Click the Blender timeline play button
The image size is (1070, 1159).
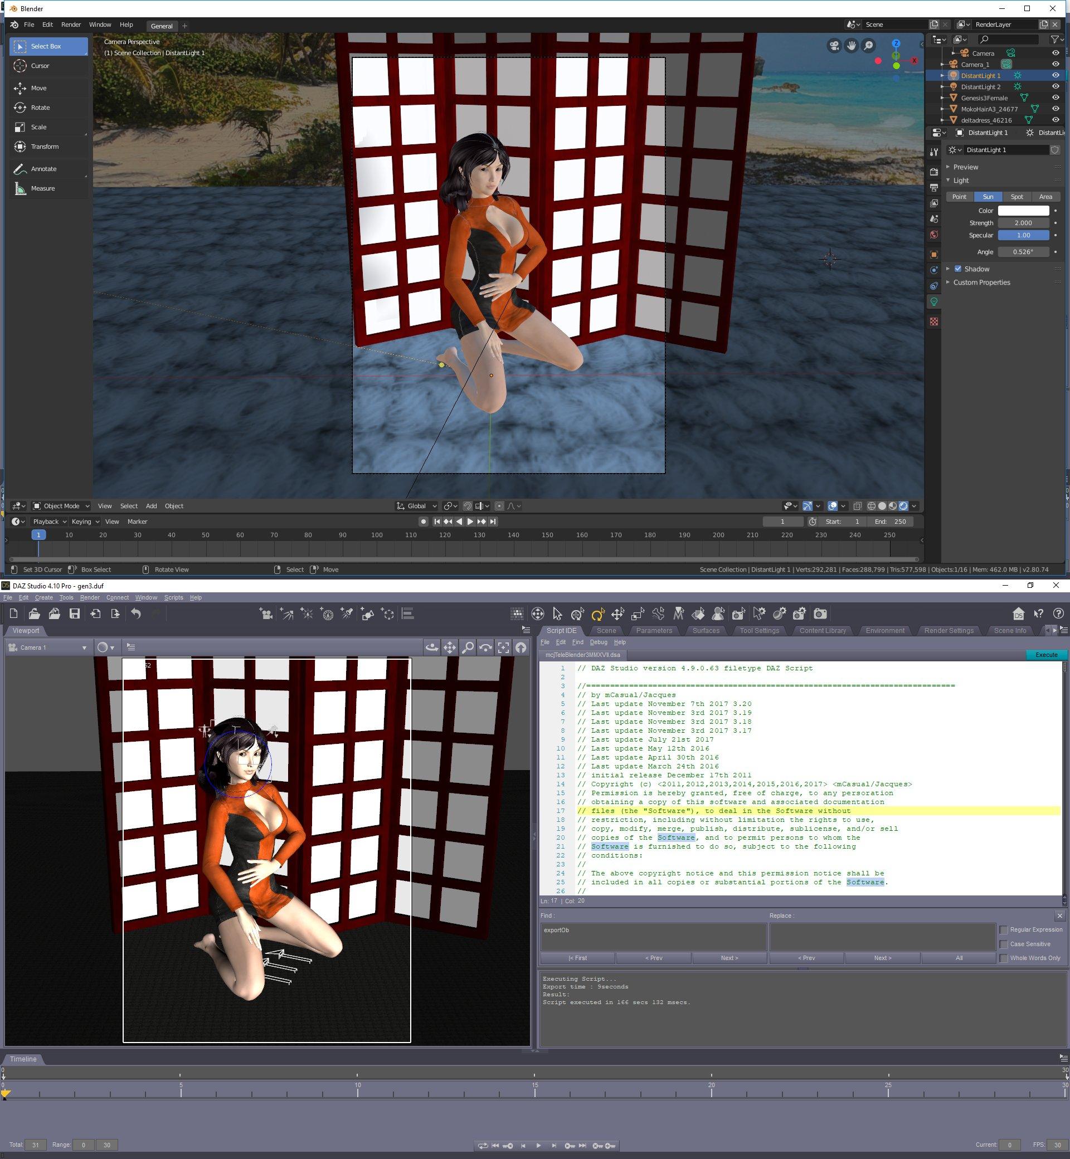coord(470,522)
